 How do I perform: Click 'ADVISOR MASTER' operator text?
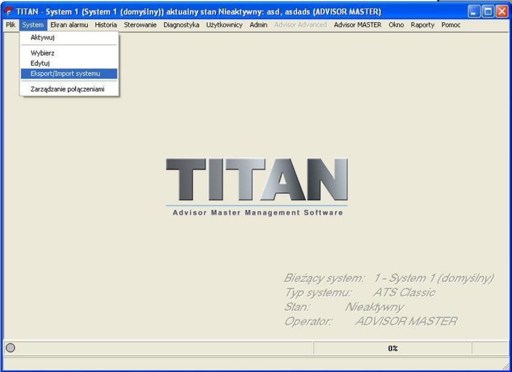tap(406, 321)
